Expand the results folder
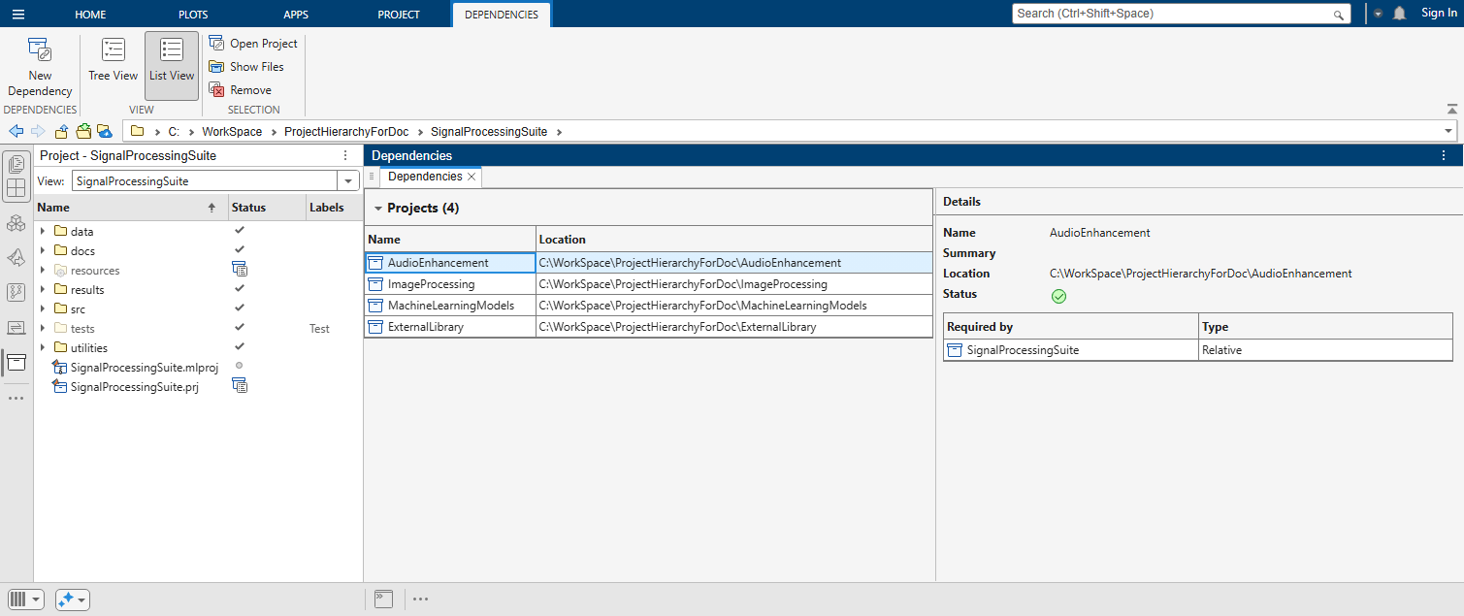 click(43, 290)
